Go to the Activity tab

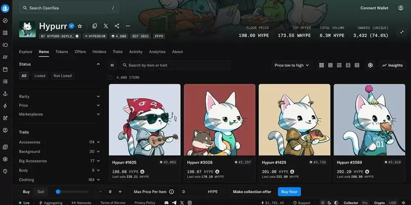(136, 52)
